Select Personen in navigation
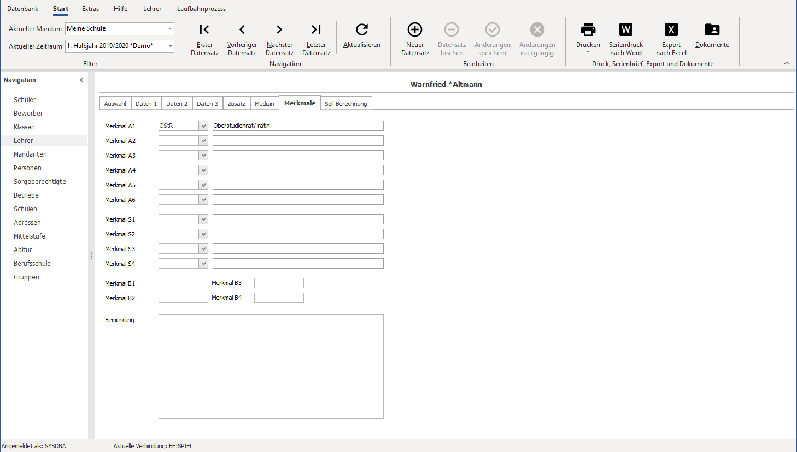 (27, 168)
